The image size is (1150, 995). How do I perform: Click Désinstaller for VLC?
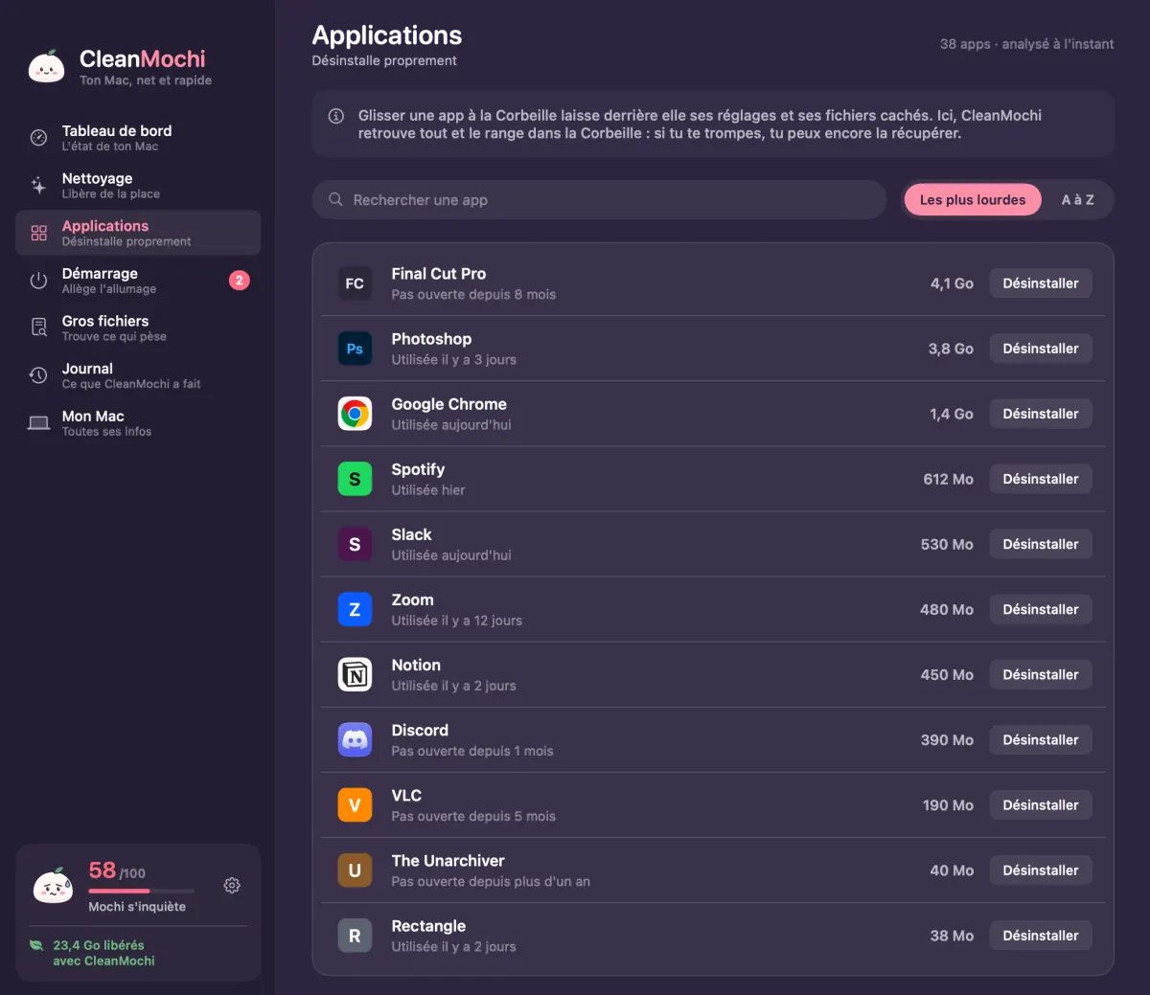pos(1041,804)
